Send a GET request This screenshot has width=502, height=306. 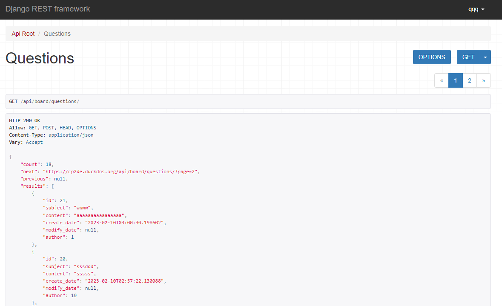pyautogui.click(x=468, y=57)
